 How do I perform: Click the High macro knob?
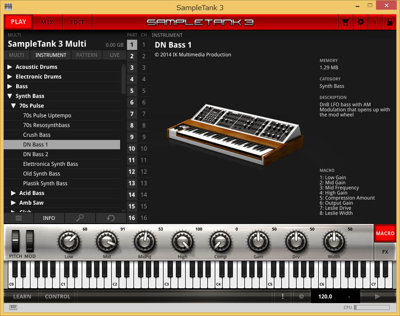point(182,241)
